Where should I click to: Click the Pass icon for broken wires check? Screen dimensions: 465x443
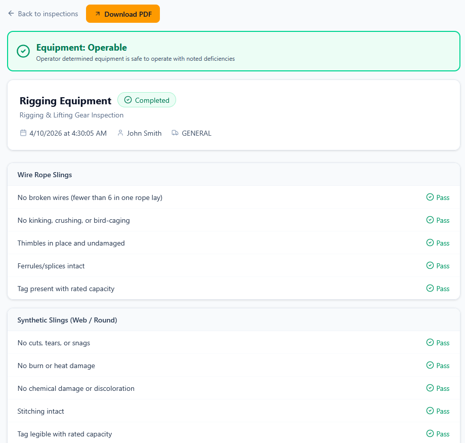(x=430, y=197)
